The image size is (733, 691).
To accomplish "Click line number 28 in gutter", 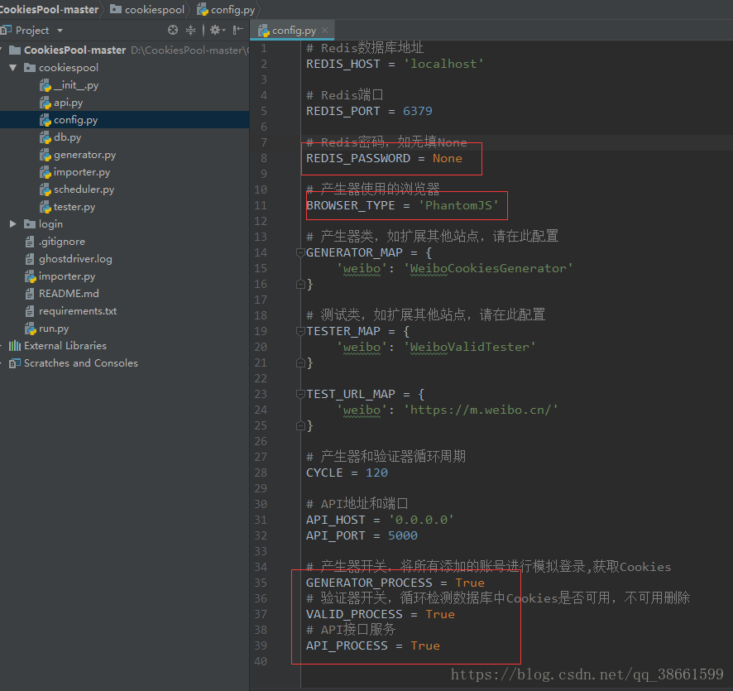I will [x=261, y=473].
